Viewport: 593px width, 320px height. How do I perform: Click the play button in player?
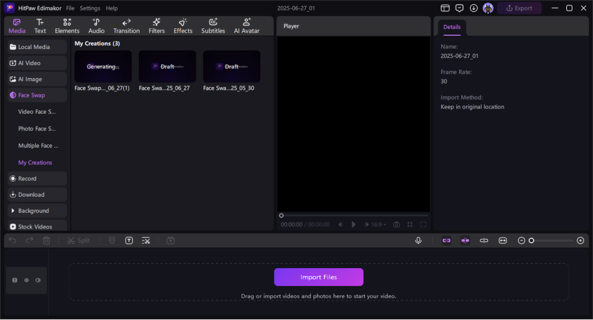353,225
